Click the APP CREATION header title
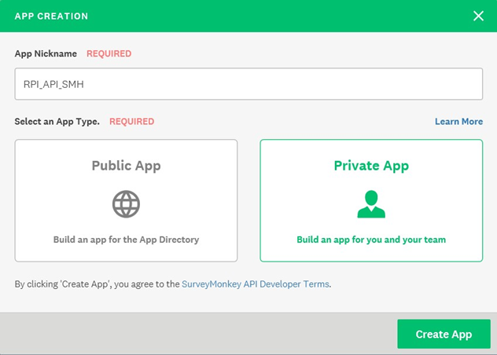497x355 pixels. (51, 16)
